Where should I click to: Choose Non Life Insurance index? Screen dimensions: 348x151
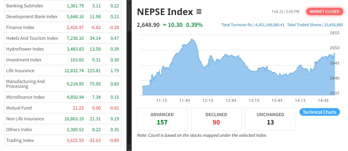(25, 119)
